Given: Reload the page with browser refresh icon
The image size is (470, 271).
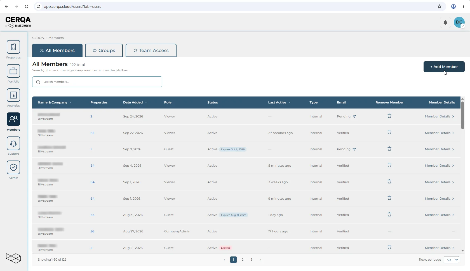Looking at the screenshot, I should click(27, 6).
